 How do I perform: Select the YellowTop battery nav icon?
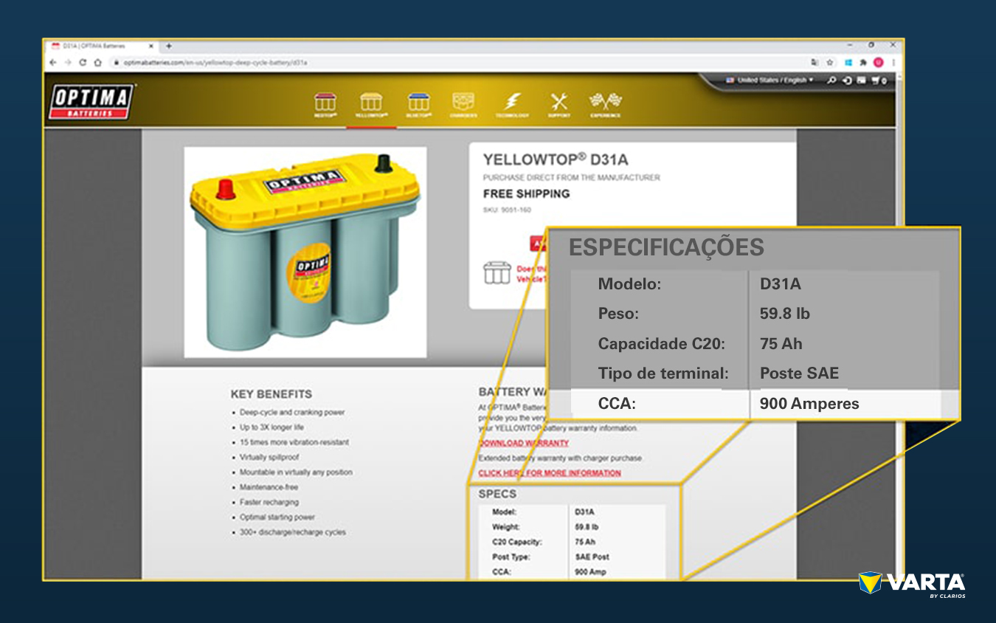[x=371, y=104]
